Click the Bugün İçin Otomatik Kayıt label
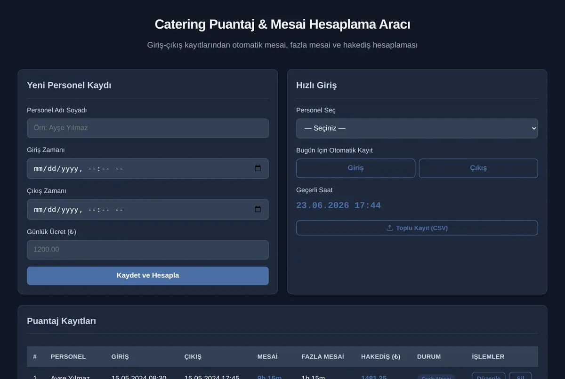Screen dimensions: 565x379 click(334, 150)
